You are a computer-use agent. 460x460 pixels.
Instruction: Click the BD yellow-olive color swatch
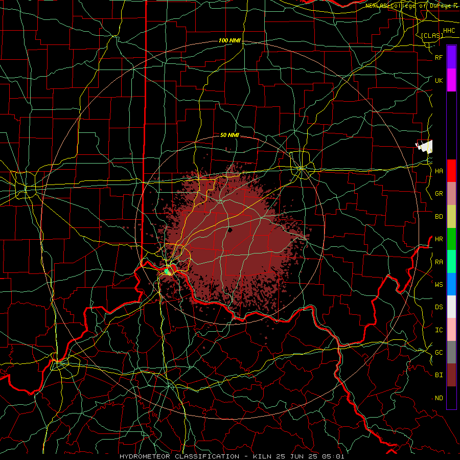pos(451,216)
